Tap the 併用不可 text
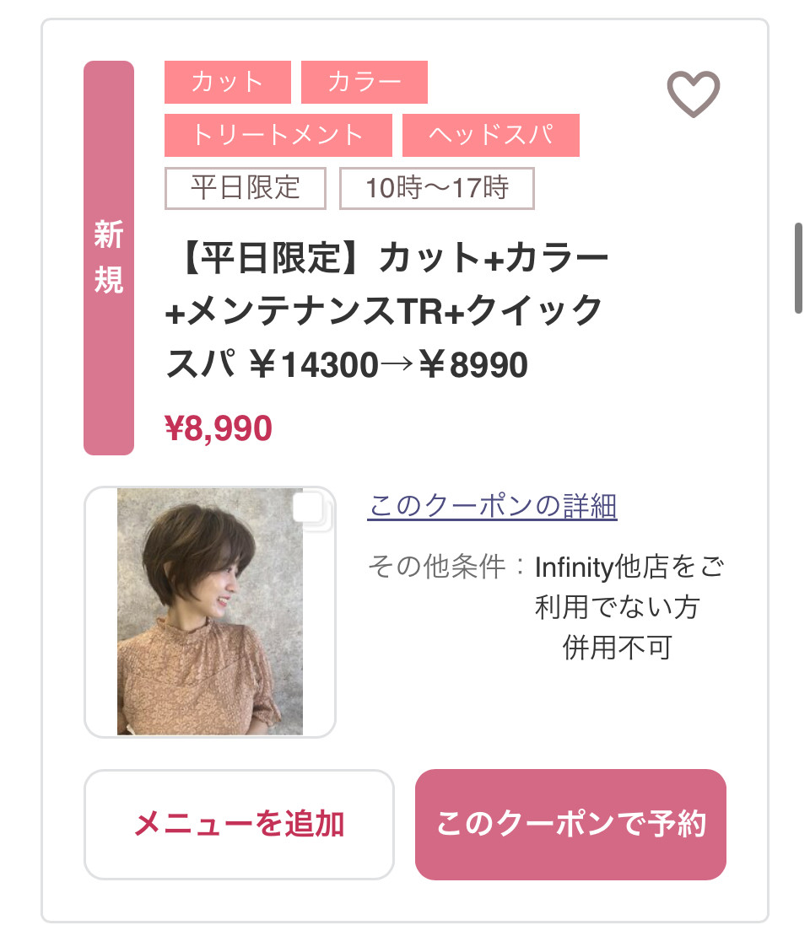 617,648
